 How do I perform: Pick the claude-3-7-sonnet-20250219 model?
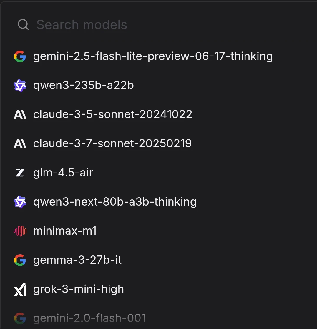[112, 143]
